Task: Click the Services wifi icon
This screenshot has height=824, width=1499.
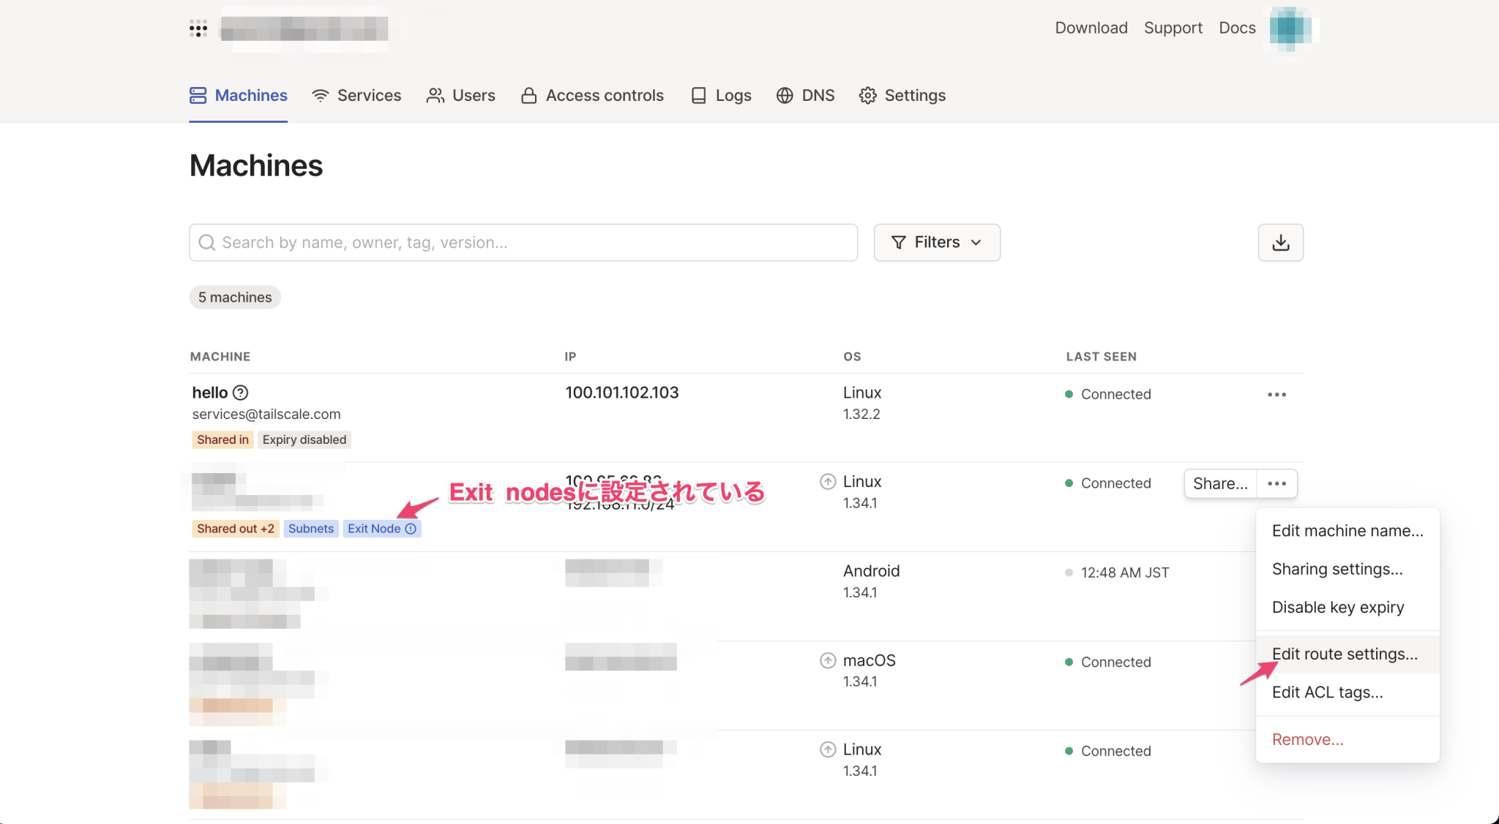Action: (x=321, y=95)
